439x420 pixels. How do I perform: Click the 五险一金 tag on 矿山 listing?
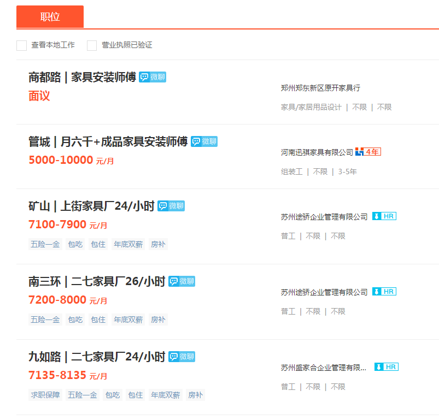coord(44,244)
